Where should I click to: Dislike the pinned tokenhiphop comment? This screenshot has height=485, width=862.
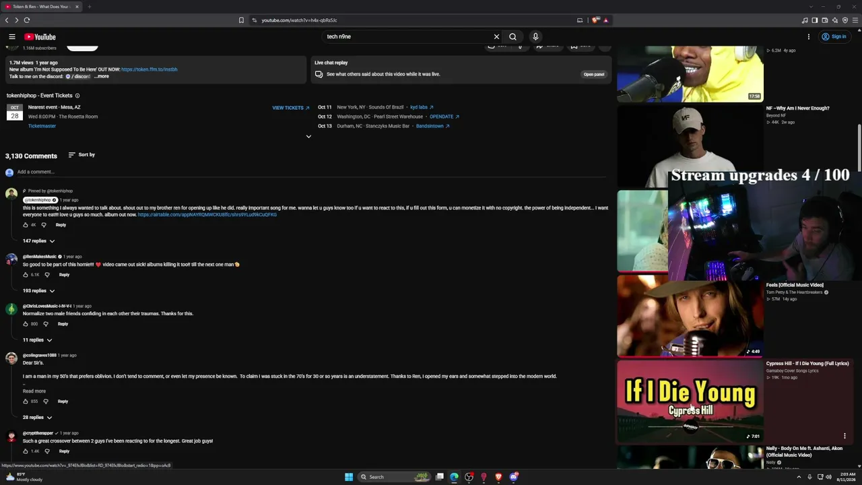[44, 225]
